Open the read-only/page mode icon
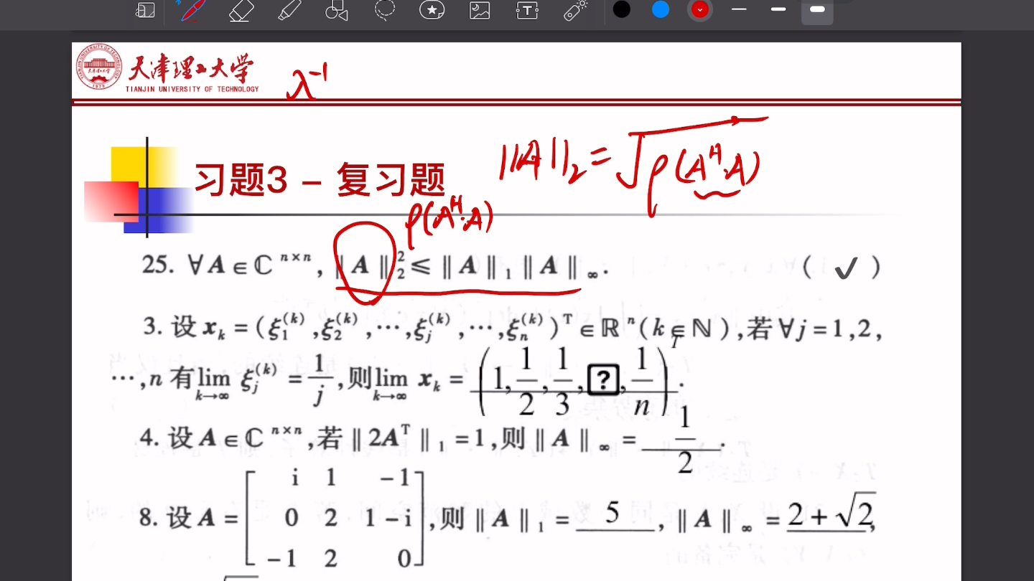This screenshot has width=1034, height=581. [x=146, y=10]
